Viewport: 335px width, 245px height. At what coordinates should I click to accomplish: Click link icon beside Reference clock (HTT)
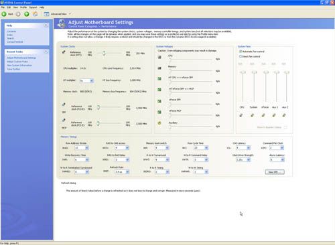[x=64, y=52]
